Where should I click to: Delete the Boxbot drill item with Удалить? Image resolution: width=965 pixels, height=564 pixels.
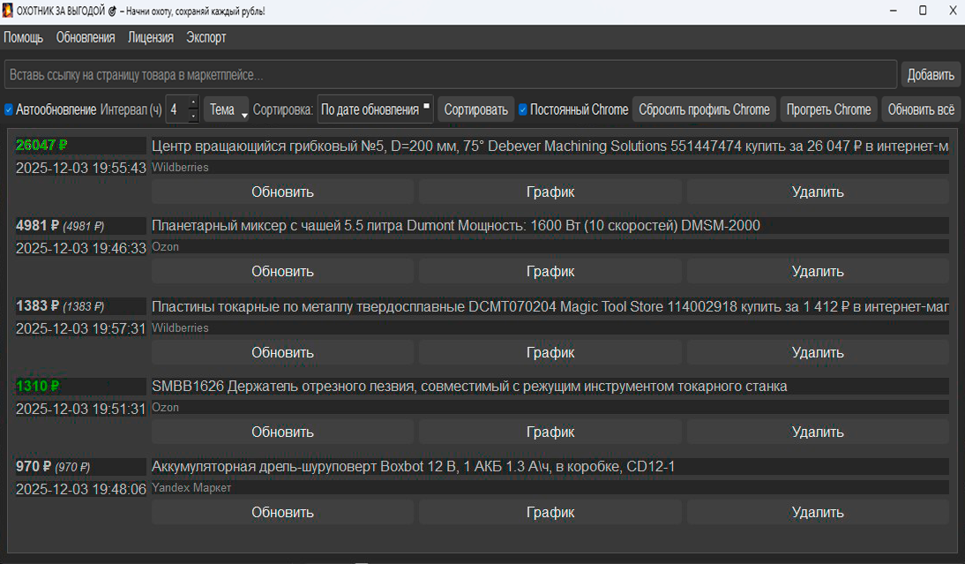[817, 512]
